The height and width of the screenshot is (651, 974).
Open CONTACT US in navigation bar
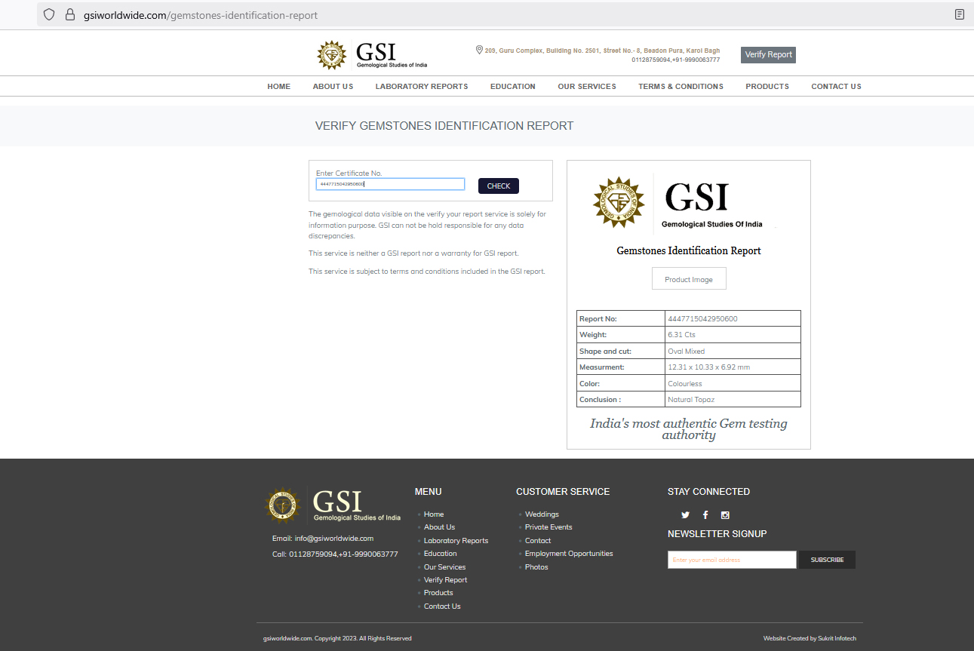836,87
